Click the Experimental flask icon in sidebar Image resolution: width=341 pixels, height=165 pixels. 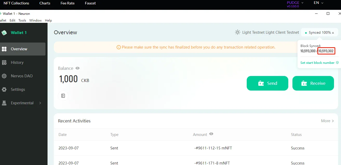(x=4, y=103)
